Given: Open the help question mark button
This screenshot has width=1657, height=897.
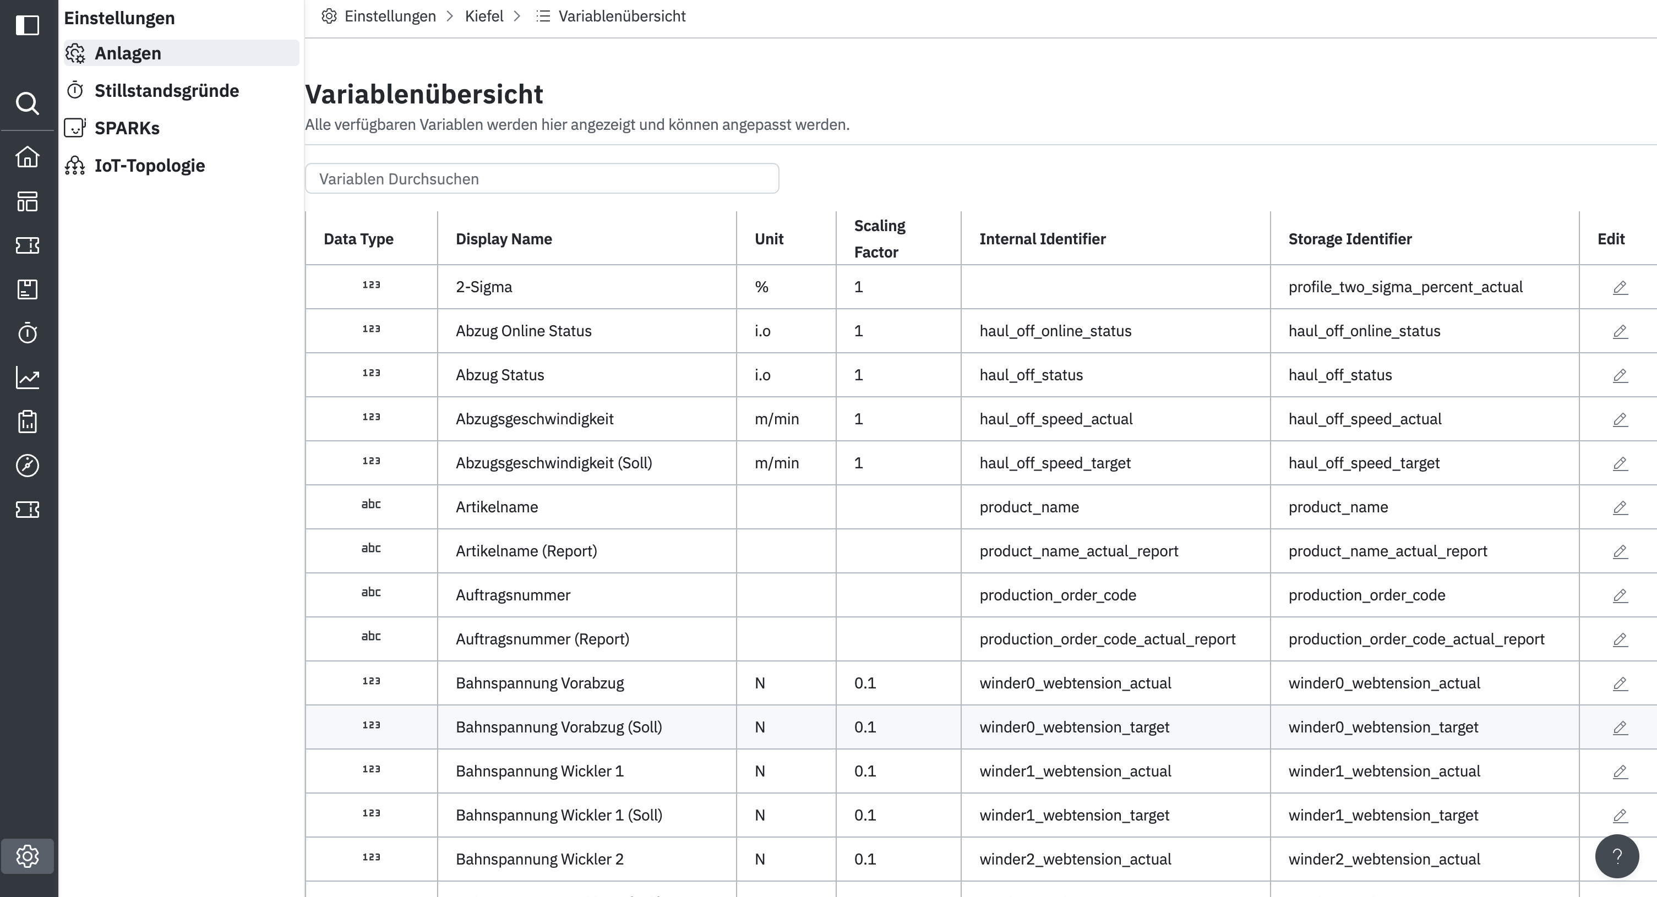Looking at the screenshot, I should click(x=1616, y=856).
